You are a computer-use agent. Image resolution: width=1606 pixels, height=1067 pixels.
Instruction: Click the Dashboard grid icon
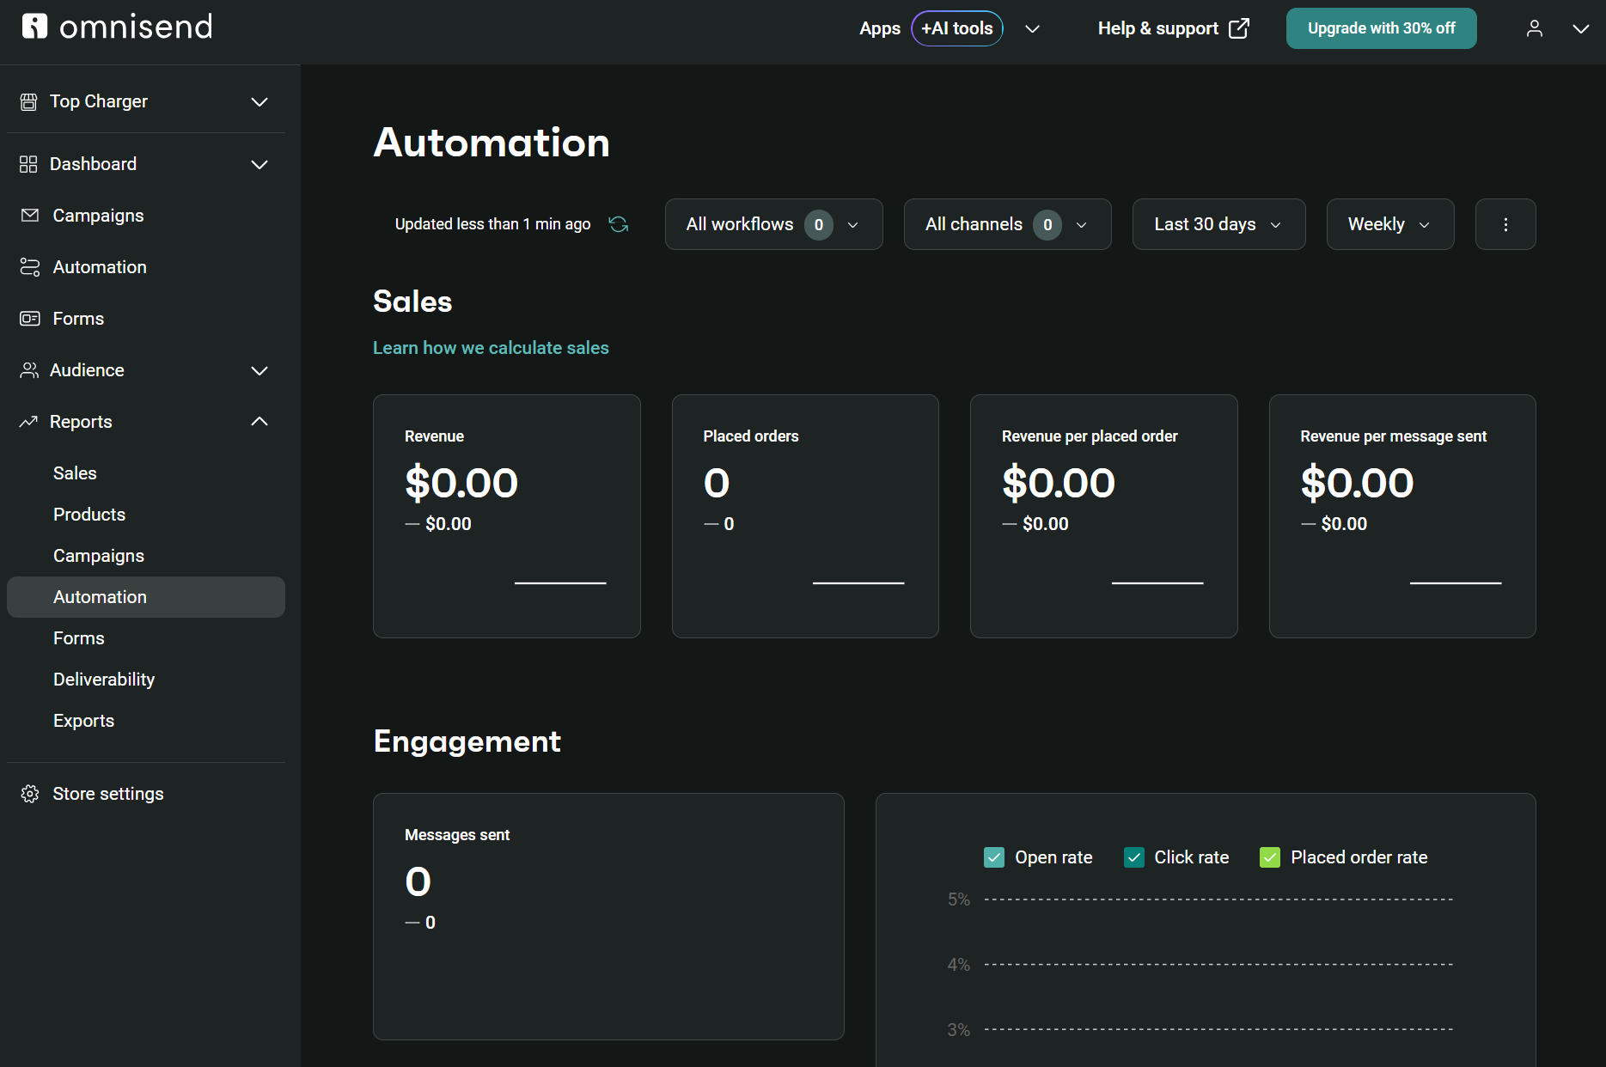[28, 164]
